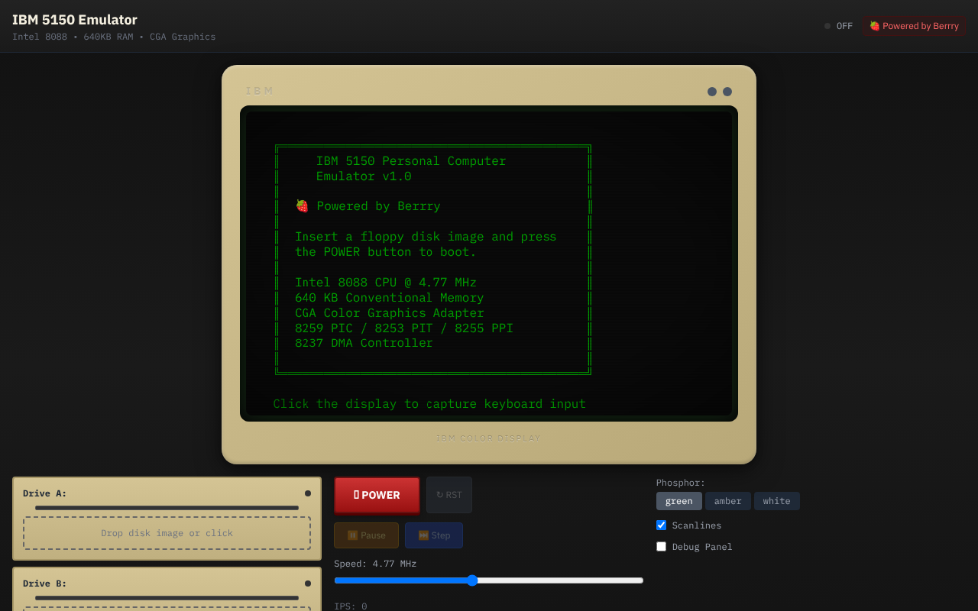The height and width of the screenshot is (611, 978).
Task: Click the Drive B activity LED
Action: pos(308,584)
